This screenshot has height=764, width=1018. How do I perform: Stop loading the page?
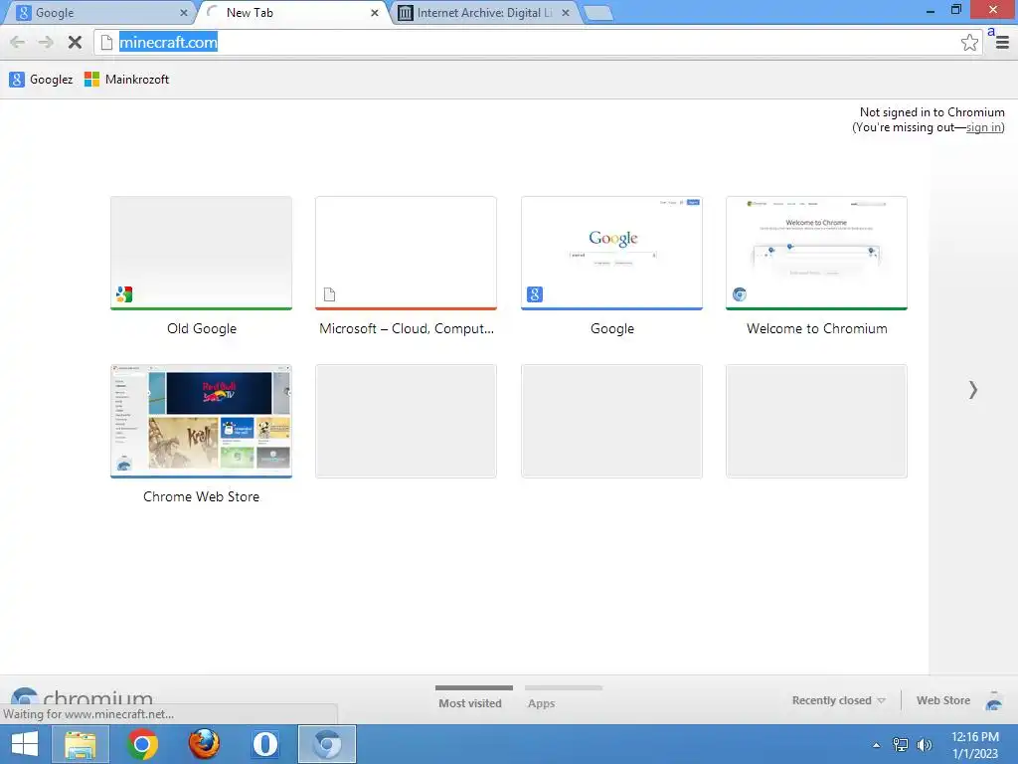[x=75, y=43]
